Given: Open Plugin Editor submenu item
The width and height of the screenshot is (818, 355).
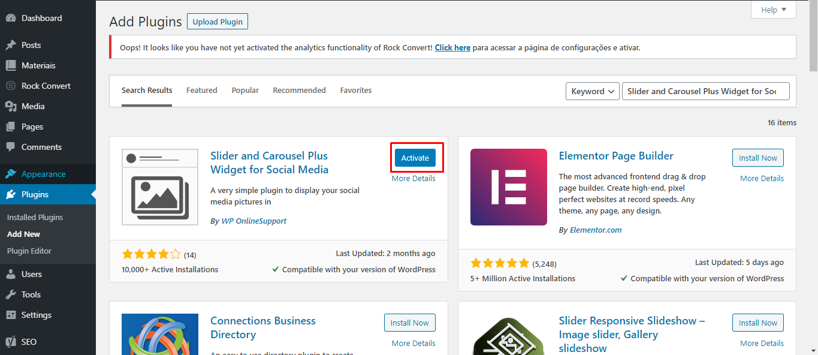Looking at the screenshot, I should (x=29, y=251).
